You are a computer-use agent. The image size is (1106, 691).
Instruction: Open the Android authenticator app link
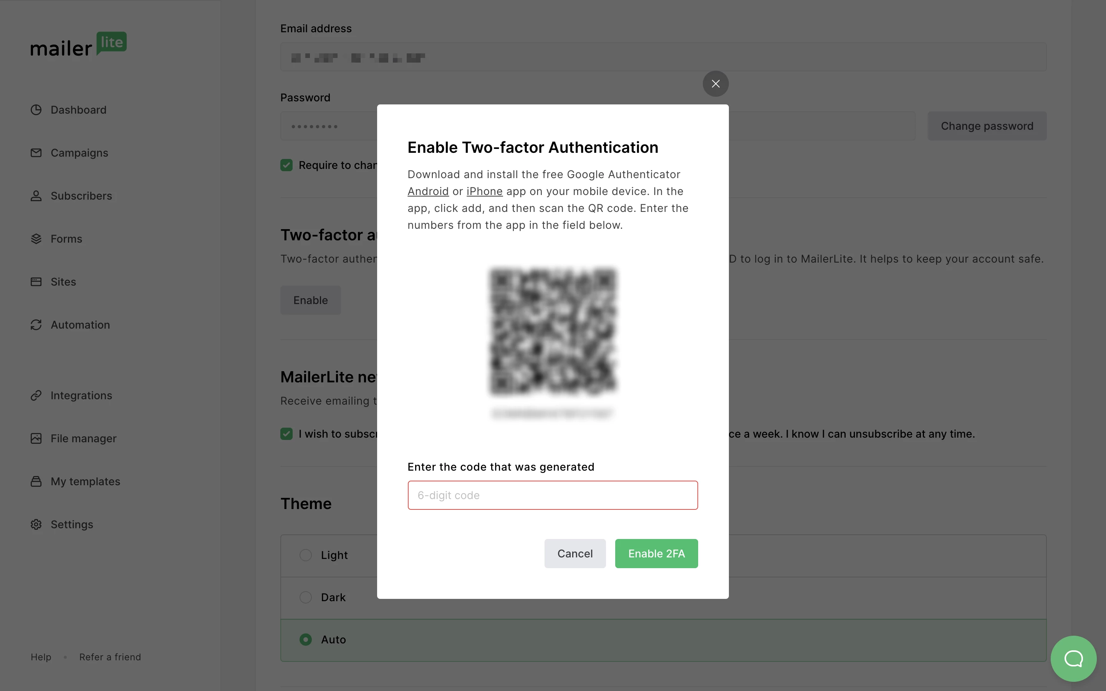(x=428, y=192)
